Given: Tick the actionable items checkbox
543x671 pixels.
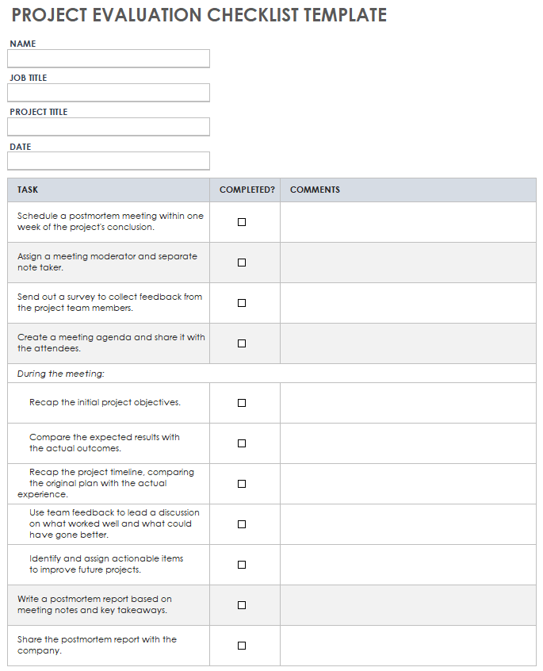Looking at the screenshot, I should pos(242,565).
